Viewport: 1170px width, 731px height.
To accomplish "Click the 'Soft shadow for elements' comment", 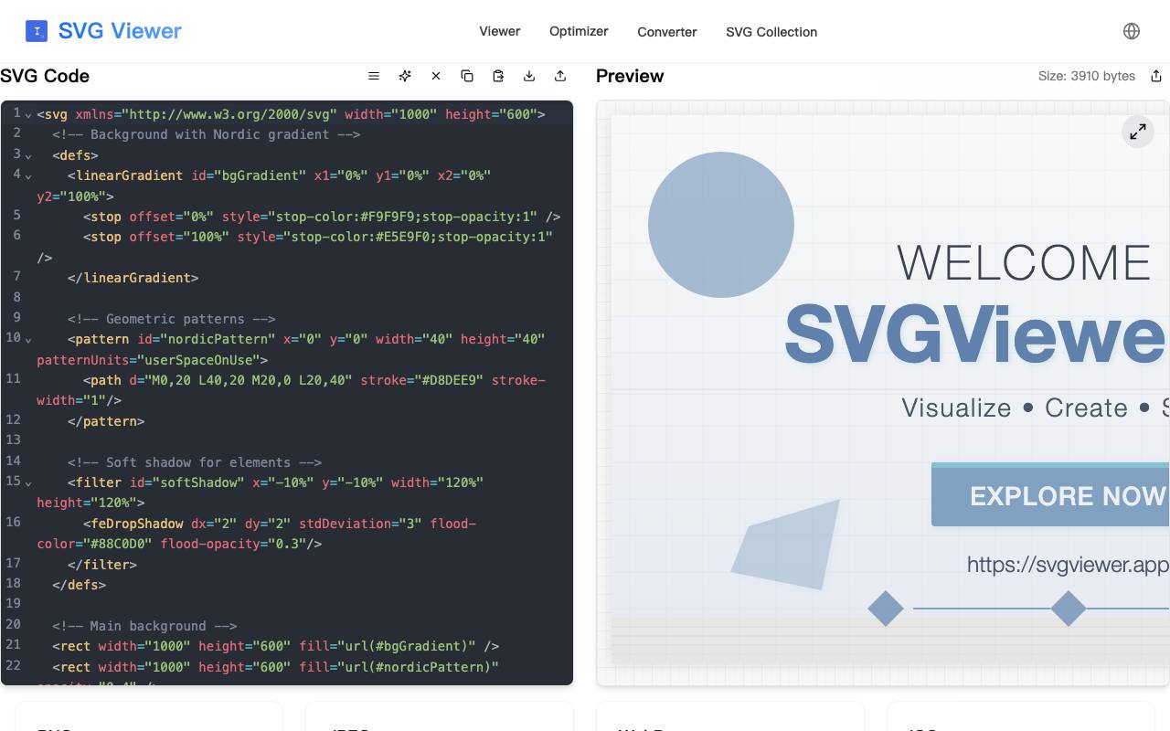I will point(195,462).
